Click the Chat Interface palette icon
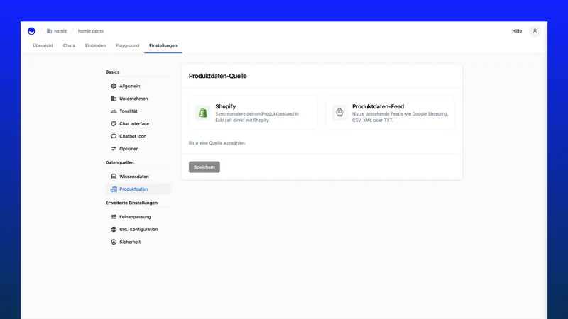Screen dimensions: 568x319 tap(114, 123)
